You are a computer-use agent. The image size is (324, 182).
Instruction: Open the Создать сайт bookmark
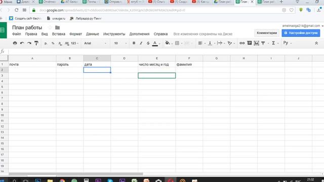pyautogui.click(x=25, y=18)
